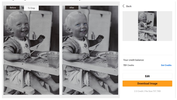The image size is (177, 100).
Task: Click the 'Your credit balance:' label
Action: pos(134,60)
